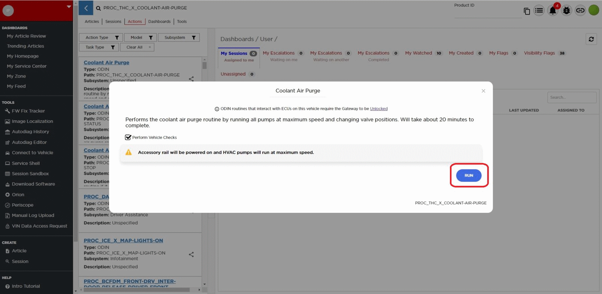Click the copy clipboard icon in header

coord(527,11)
